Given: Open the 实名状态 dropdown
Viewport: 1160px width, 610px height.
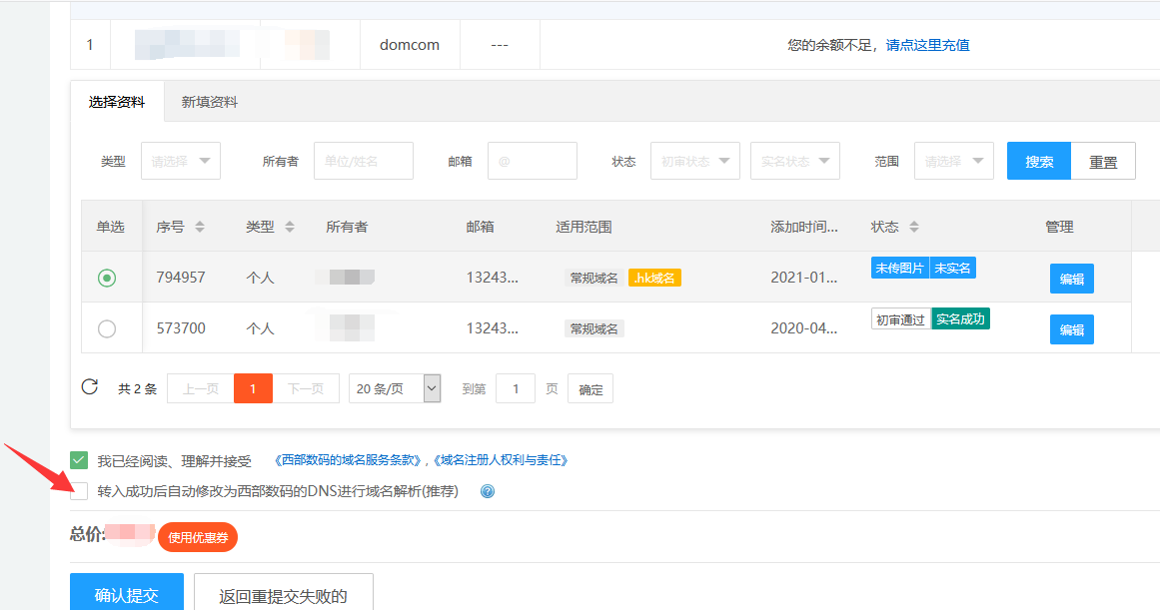Looking at the screenshot, I should click(795, 161).
